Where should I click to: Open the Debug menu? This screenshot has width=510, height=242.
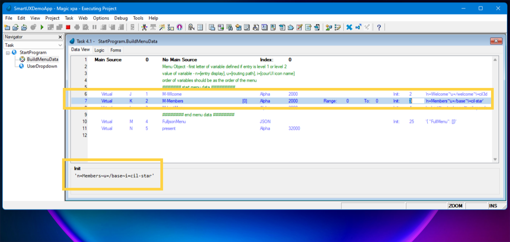121,18
